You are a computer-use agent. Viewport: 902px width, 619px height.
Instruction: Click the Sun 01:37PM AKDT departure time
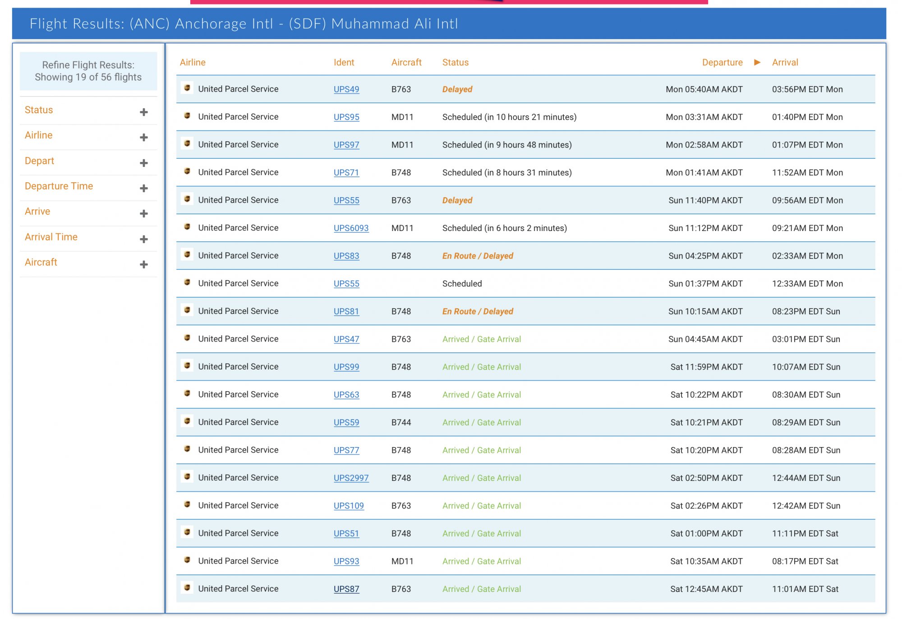[x=705, y=283]
